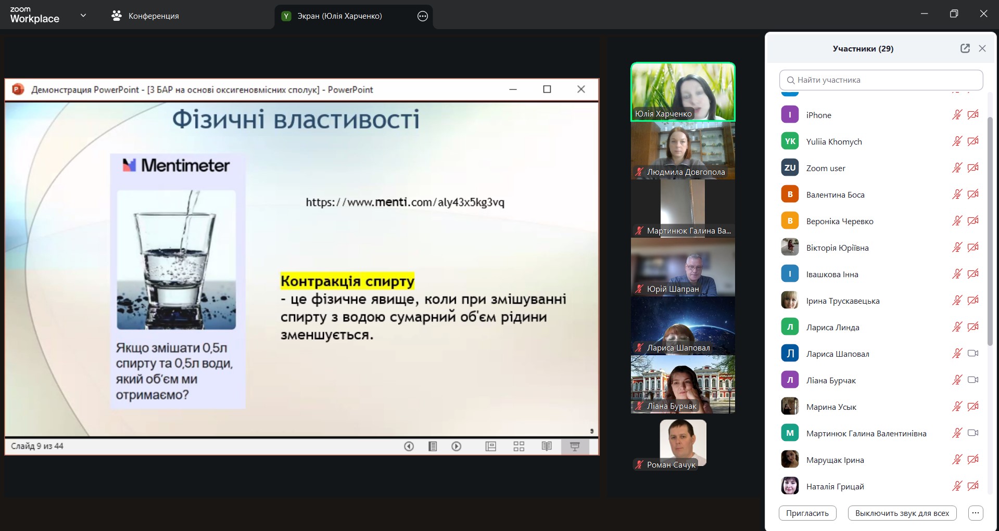Toggle camera for Ліана Бурчак

pyautogui.click(x=972, y=380)
